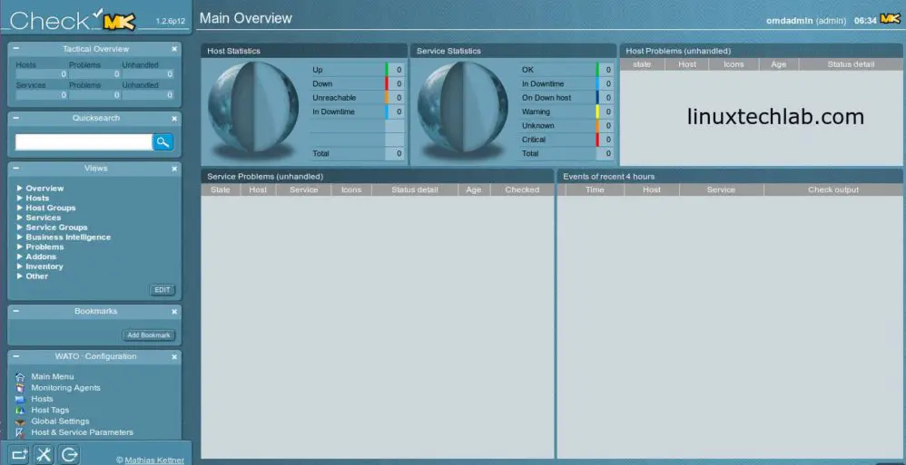Open WATO Host Tags link
Screen dimensions: 906x465
(x=50, y=411)
